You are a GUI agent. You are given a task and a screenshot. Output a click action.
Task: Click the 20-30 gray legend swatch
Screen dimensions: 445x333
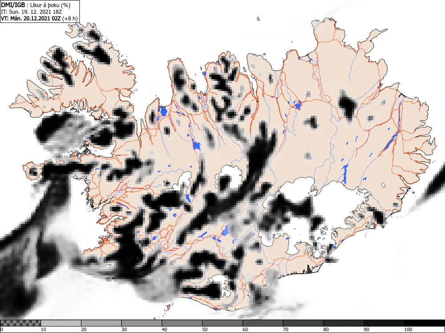pos(101,323)
